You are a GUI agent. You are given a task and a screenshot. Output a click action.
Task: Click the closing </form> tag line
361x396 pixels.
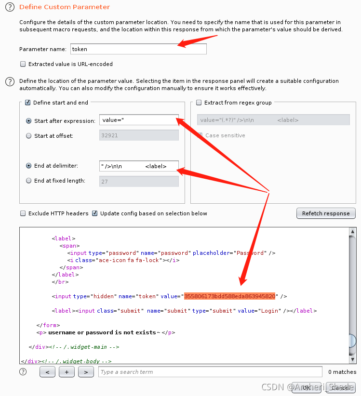(x=48, y=325)
